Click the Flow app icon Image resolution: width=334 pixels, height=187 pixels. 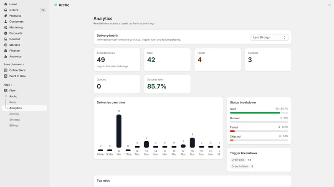coord(5,91)
